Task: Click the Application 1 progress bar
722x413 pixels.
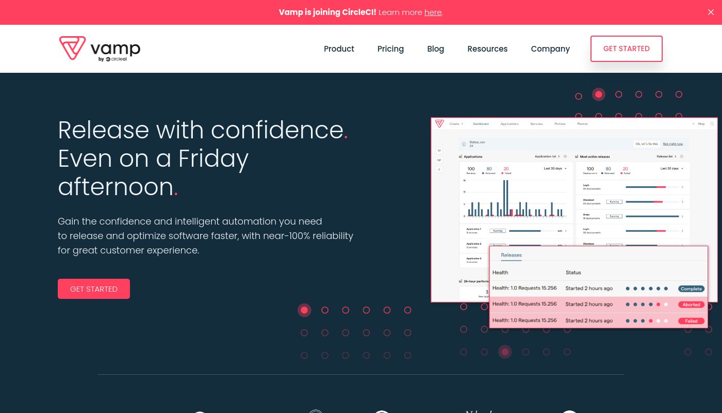Action: [x=532, y=231]
